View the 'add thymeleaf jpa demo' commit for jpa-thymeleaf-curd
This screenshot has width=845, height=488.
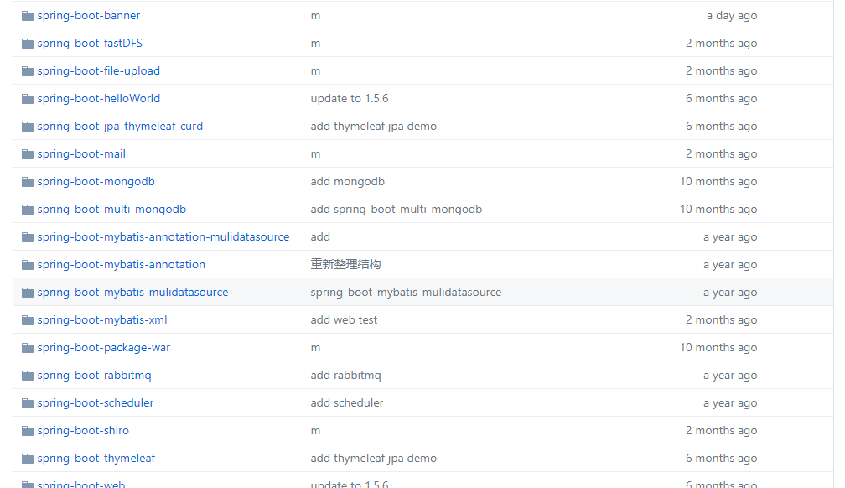tap(374, 126)
